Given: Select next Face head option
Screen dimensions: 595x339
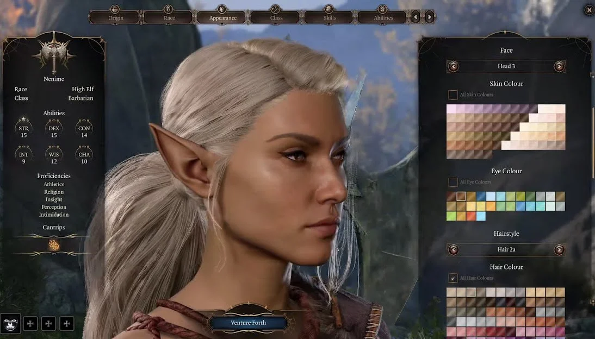Looking at the screenshot, I should (559, 66).
